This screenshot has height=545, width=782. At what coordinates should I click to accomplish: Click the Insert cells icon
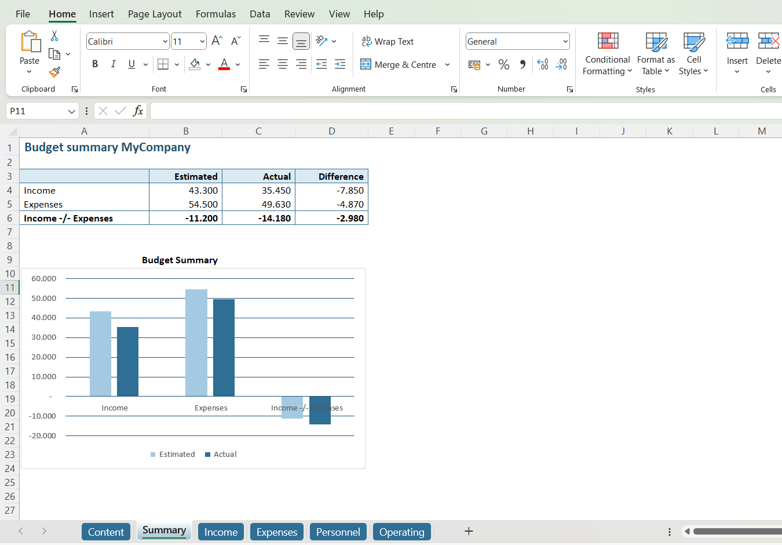click(737, 41)
